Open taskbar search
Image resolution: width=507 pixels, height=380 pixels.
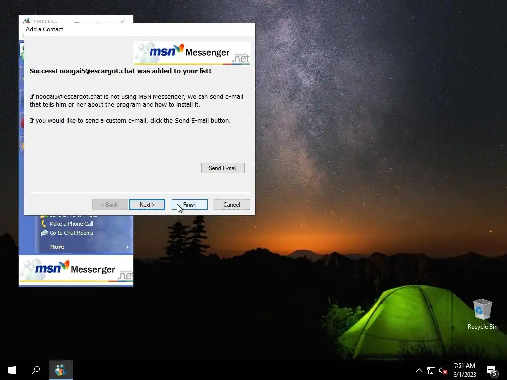36,370
